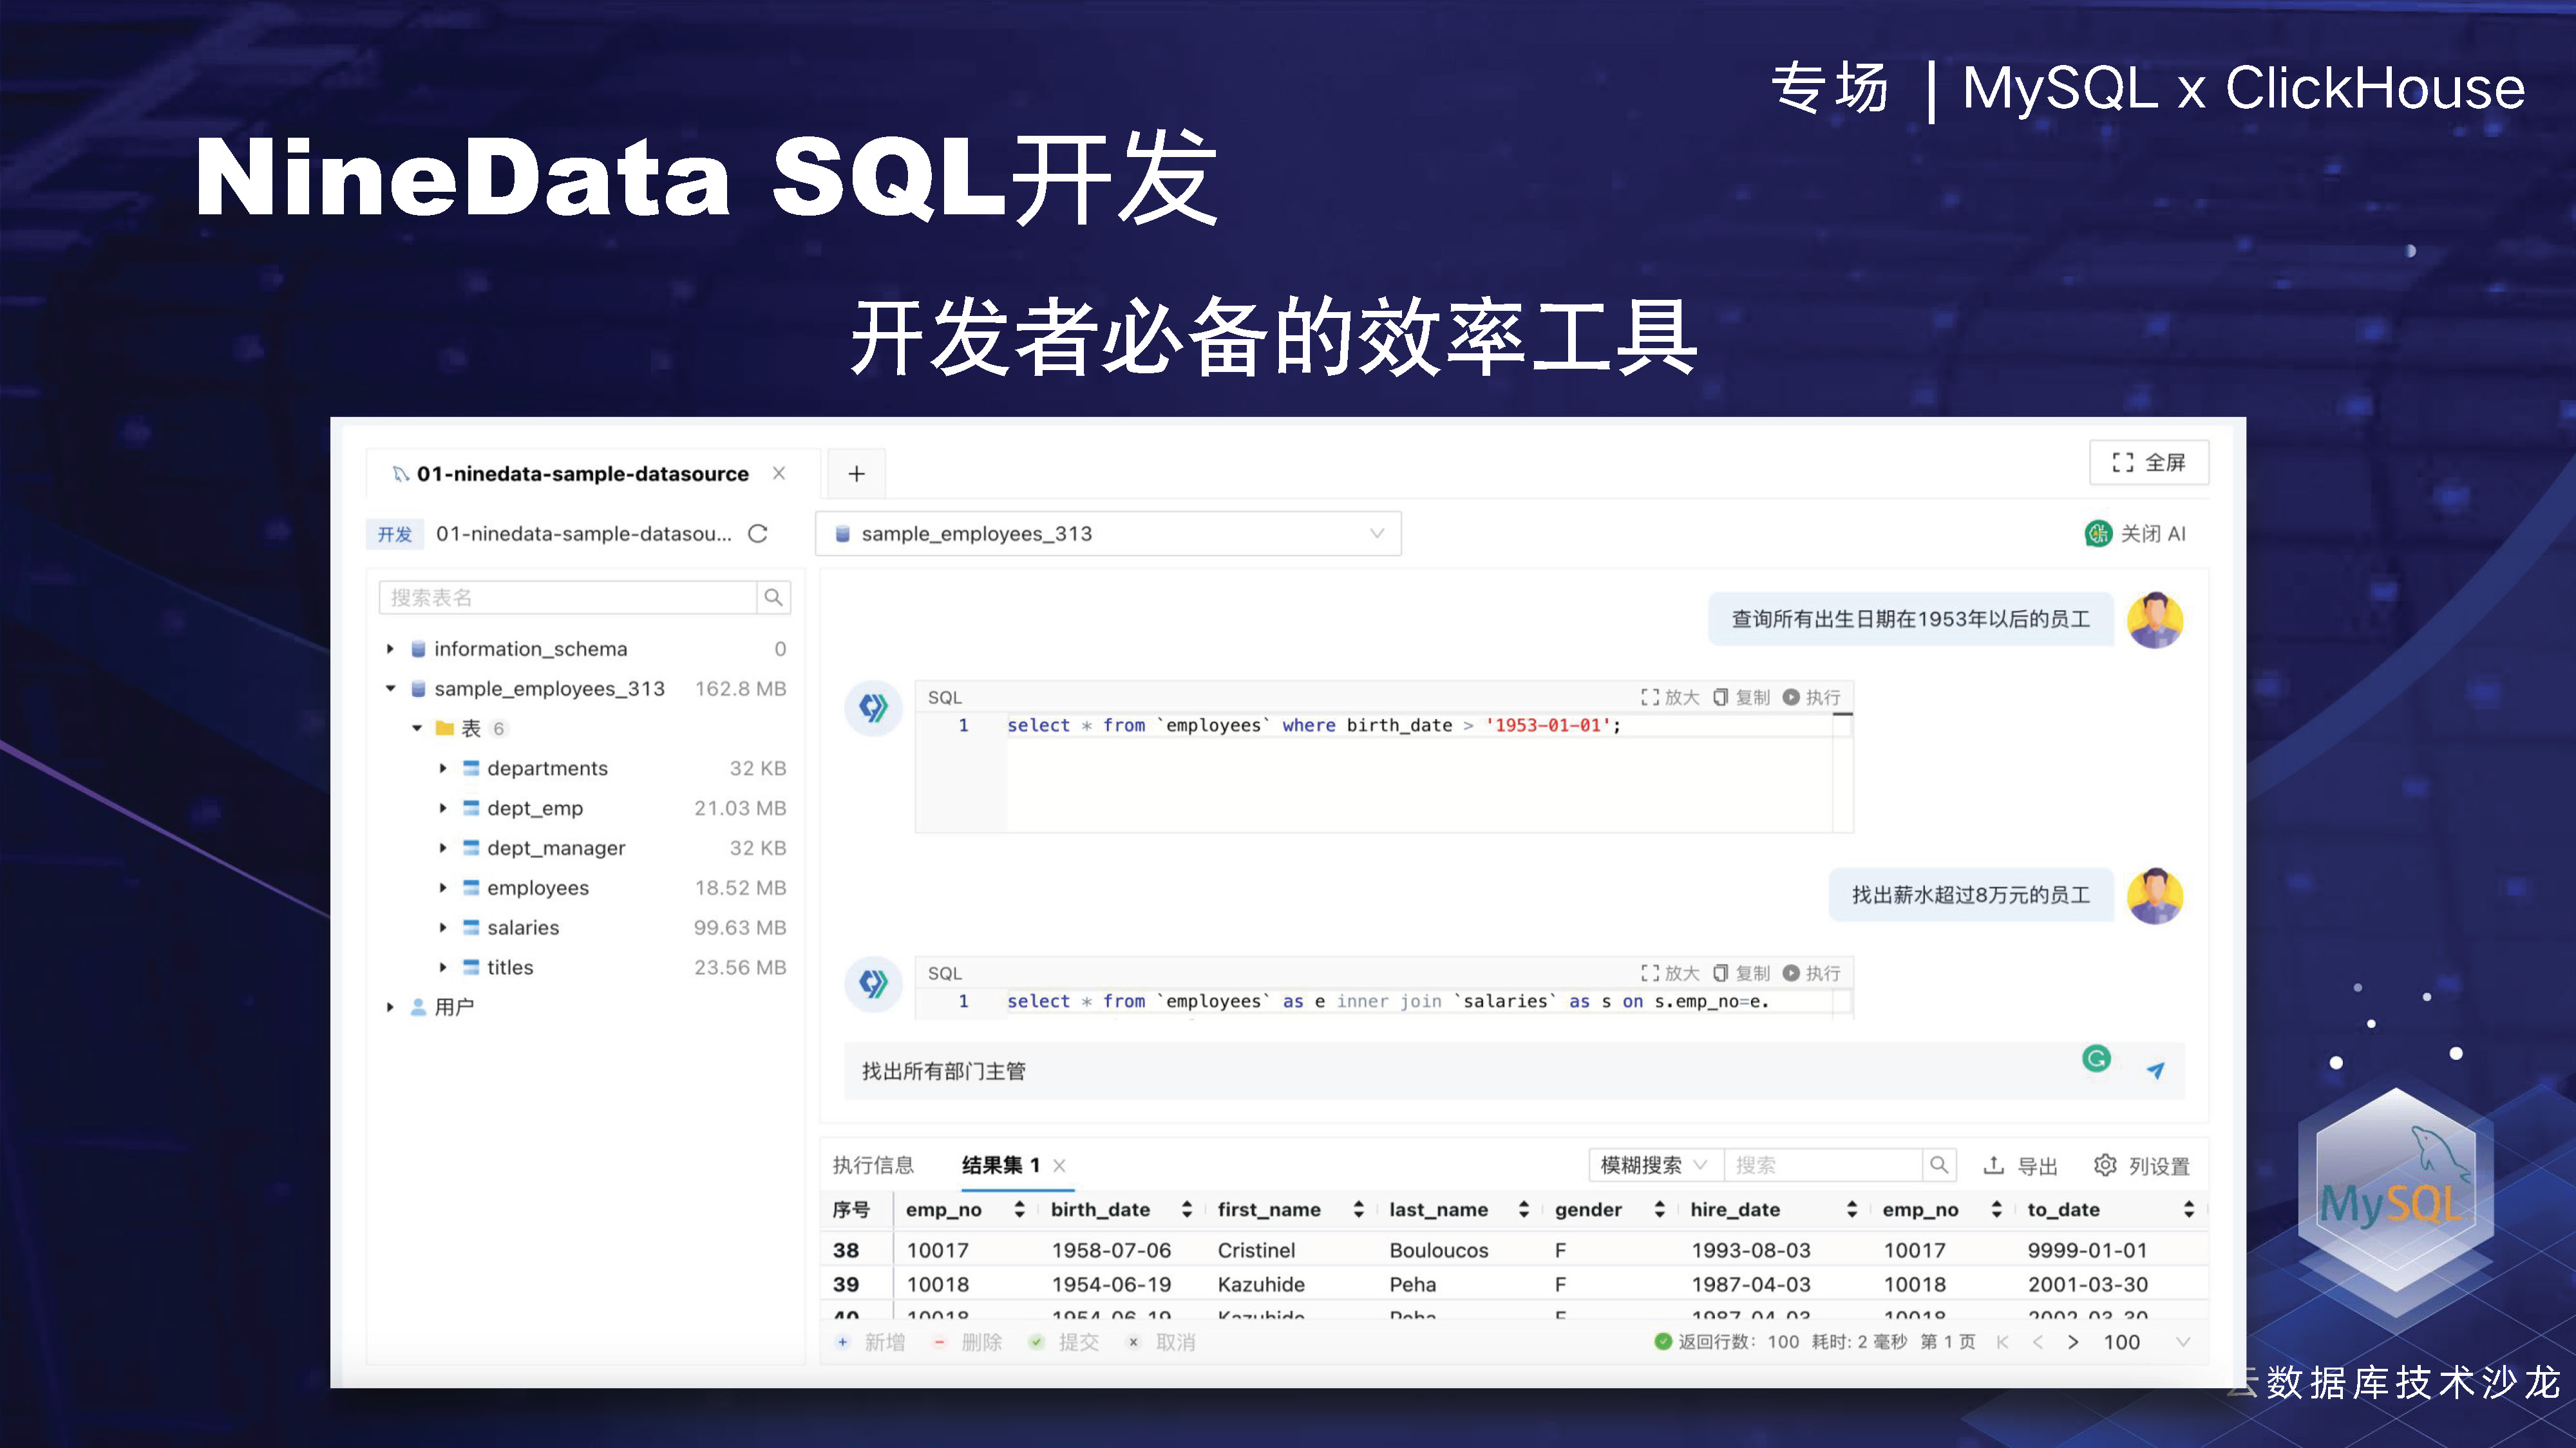Image resolution: width=2576 pixels, height=1448 pixels.
Task: Open the column settings gear
Action: pyautogui.click(x=2105, y=1165)
